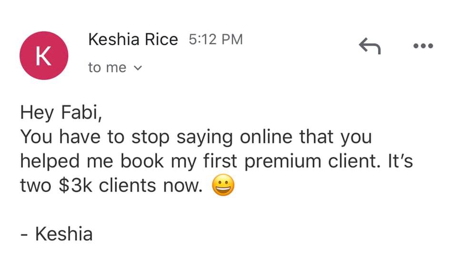Click the word "stop" in the message

(x=150, y=138)
